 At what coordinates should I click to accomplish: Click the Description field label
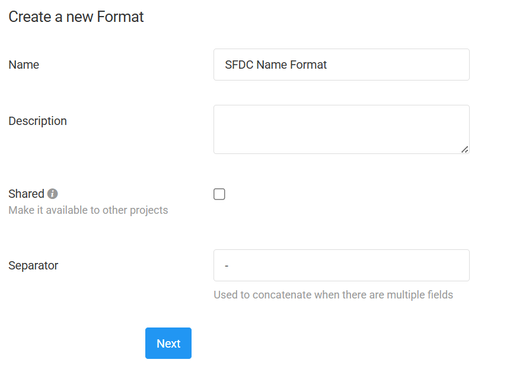tap(37, 121)
